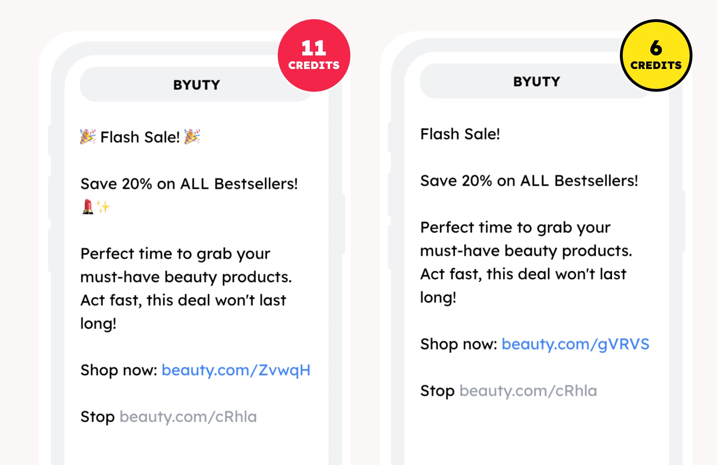Click 'Save 20% on ALL Bestsellers!' on right phone

click(x=529, y=181)
